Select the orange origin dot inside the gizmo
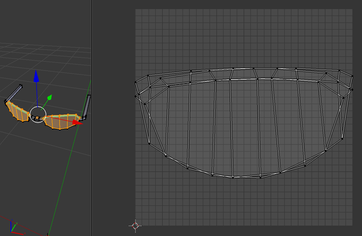Viewport: 362px width, 236px height. 37,118
